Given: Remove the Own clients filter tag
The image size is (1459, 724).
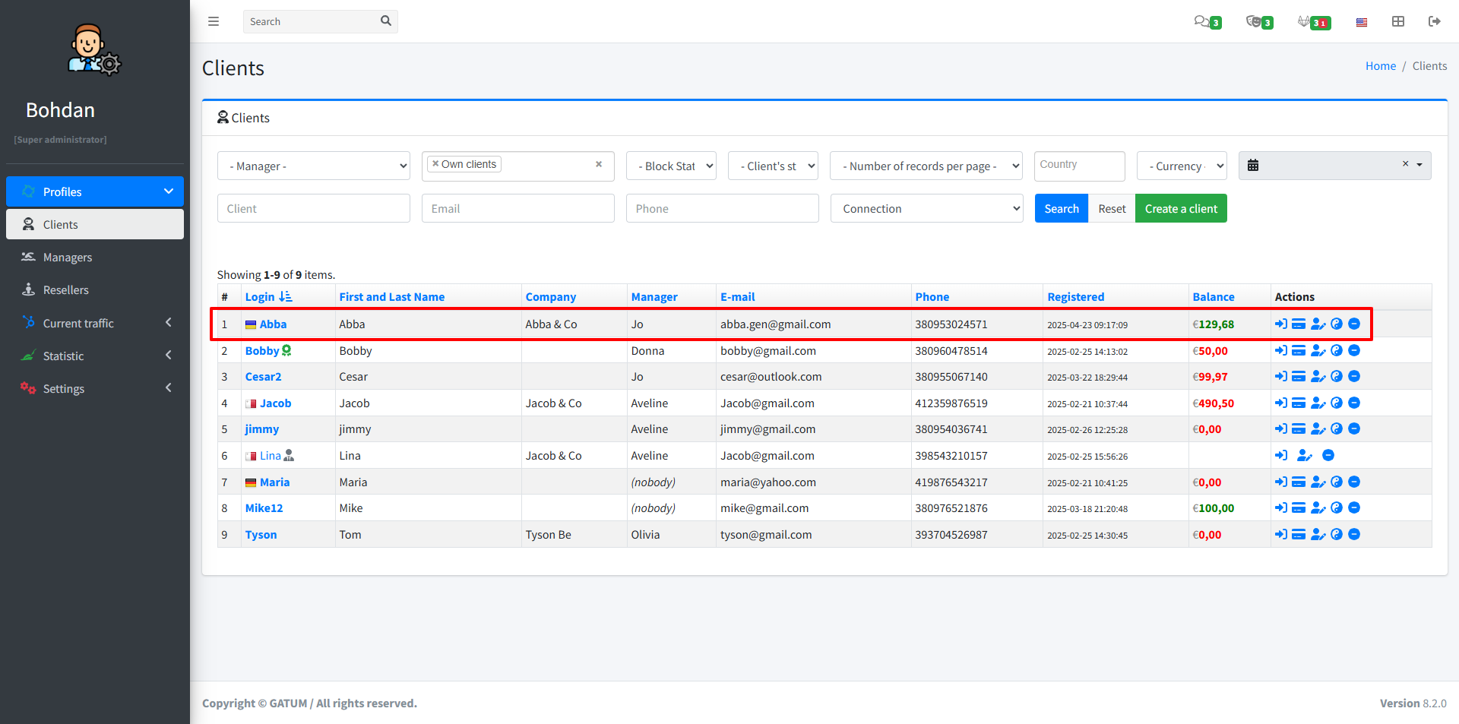Looking at the screenshot, I should pos(435,164).
